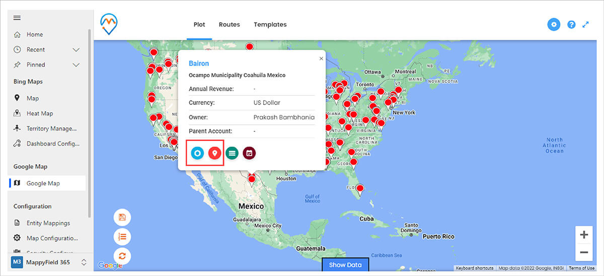Click the Territory Management person icon

click(x=17, y=128)
